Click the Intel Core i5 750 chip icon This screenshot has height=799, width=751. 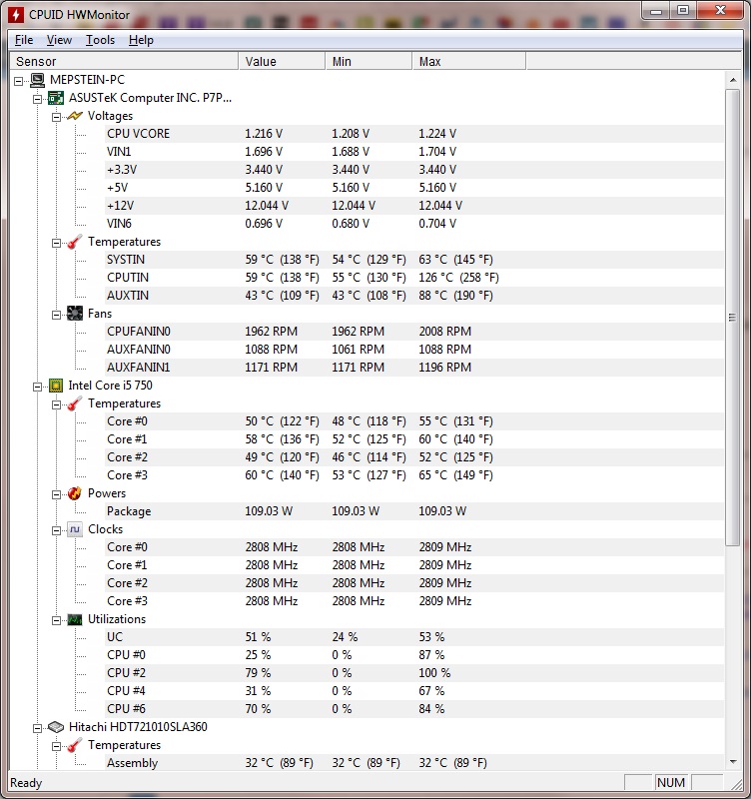[x=56, y=386]
